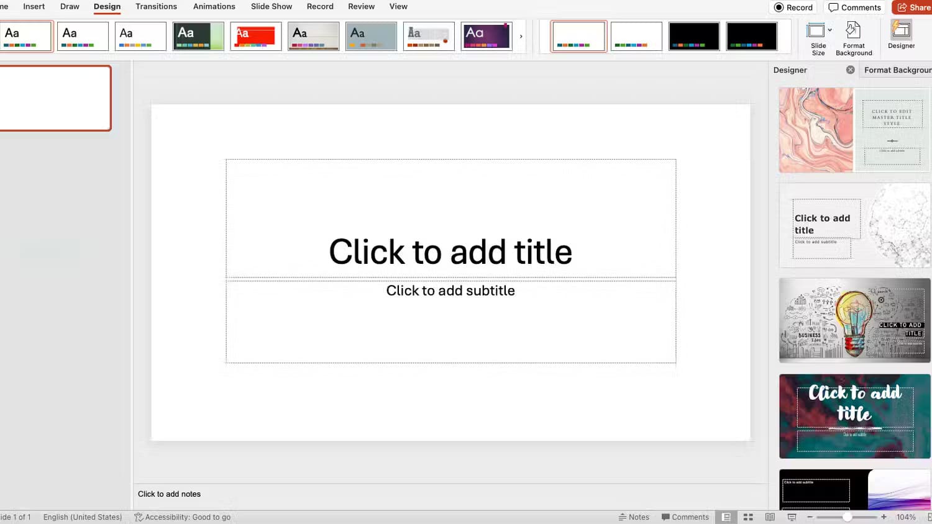Switch to Reading view icon
Viewport: 932px width, 524px height.
tap(770, 517)
